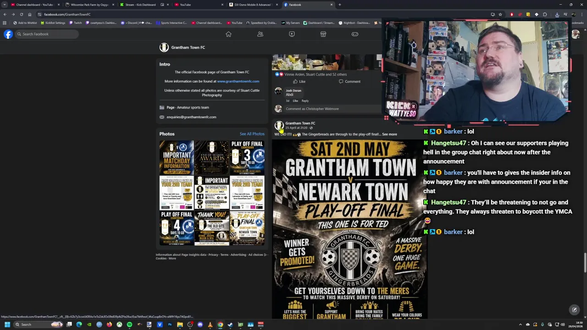Viewport: 587px width, 330px height.
Task: Click the Advertising footer link
Action: (238, 255)
